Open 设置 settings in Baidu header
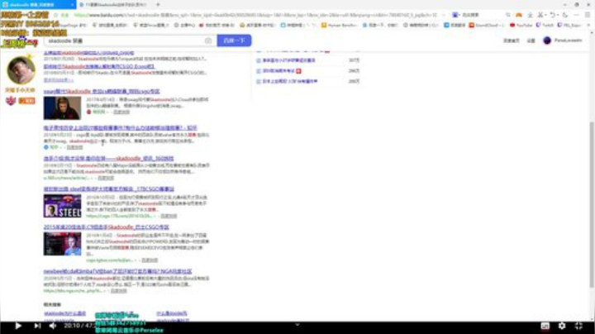595x334 pixels. tap(531, 41)
